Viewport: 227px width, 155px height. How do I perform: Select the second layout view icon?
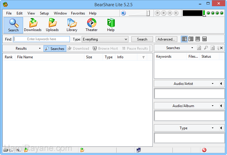[191, 39]
